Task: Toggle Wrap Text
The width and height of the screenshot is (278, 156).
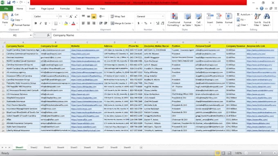Action: pos(118,16)
